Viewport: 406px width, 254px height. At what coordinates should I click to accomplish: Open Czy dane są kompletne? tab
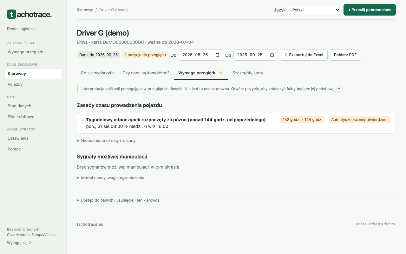click(x=146, y=73)
